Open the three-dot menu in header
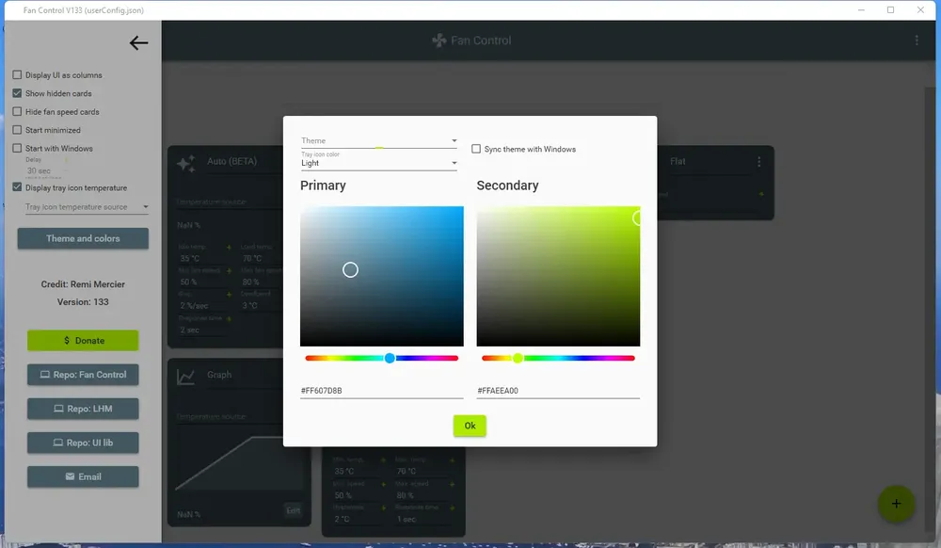941x548 pixels. tap(917, 40)
